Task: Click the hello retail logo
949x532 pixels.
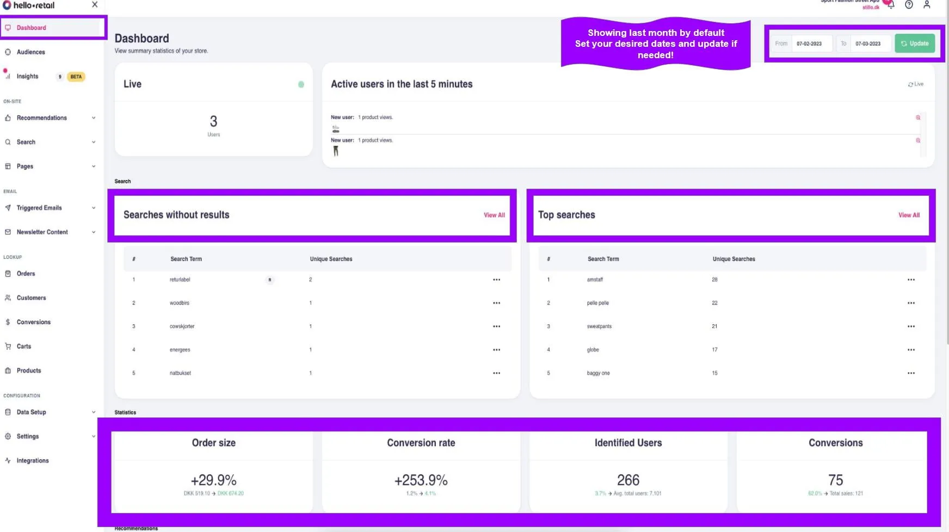Action: (x=29, y=5)
